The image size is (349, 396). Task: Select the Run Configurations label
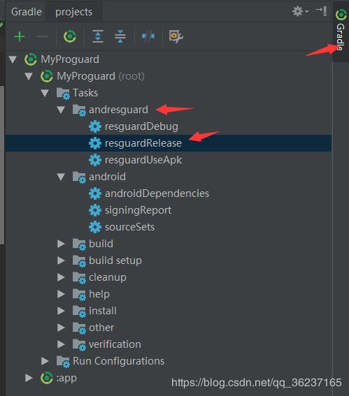pyautogui.click(x=119, y=361)
